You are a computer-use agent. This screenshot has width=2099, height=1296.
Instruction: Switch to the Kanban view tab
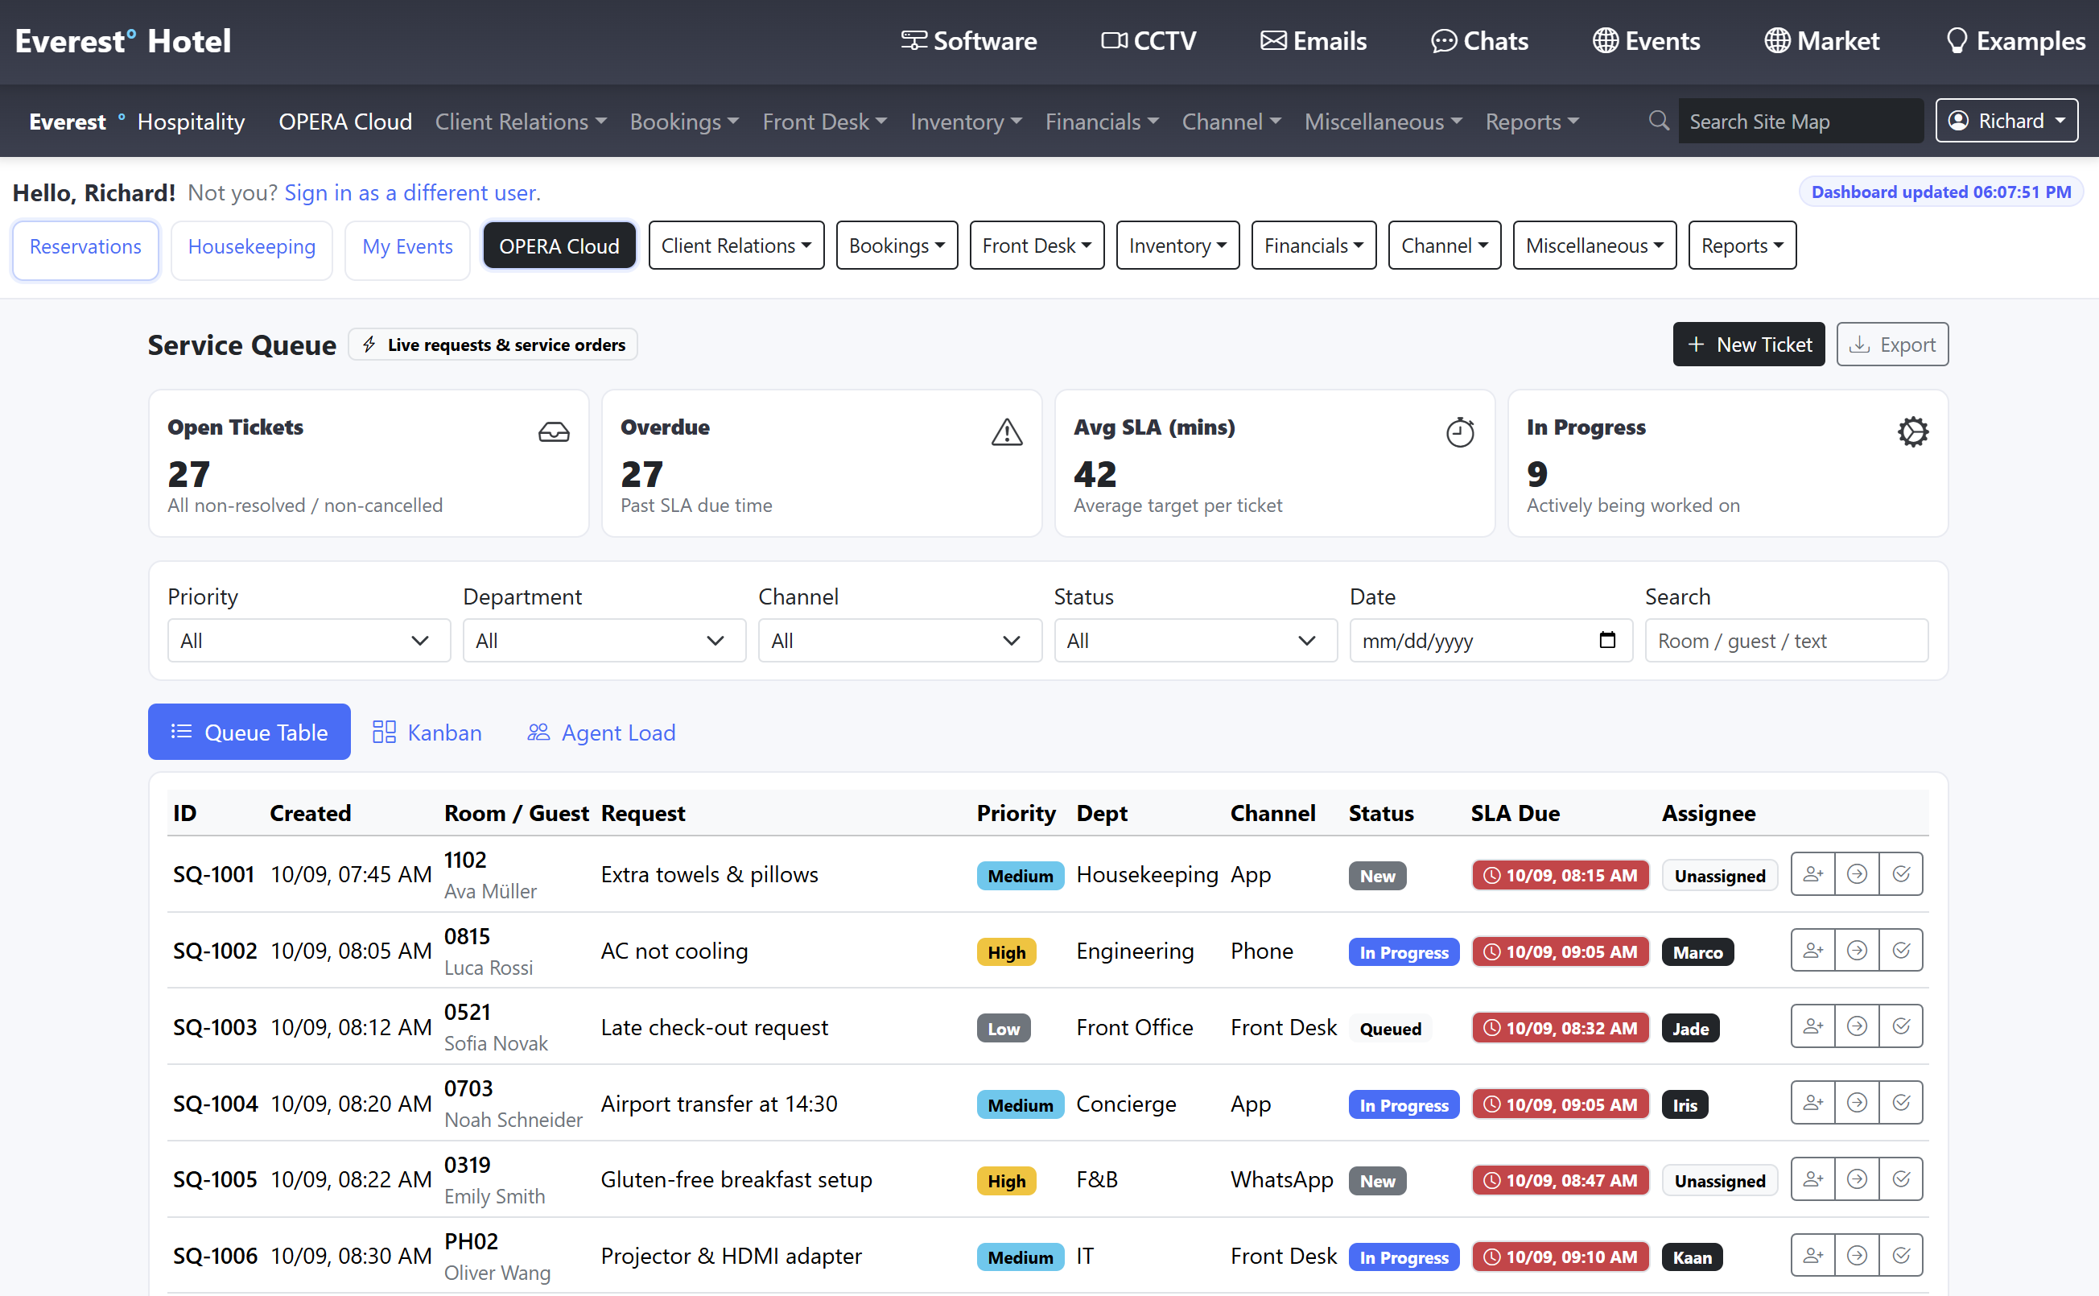coord(427,732)
